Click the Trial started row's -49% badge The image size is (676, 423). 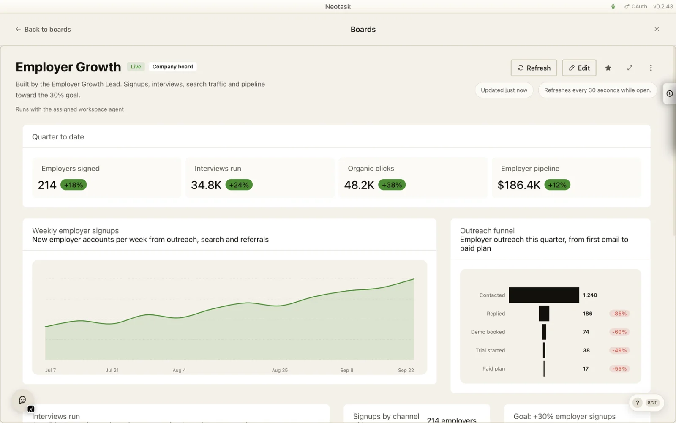pyautogui.click(x=619, y=350)
